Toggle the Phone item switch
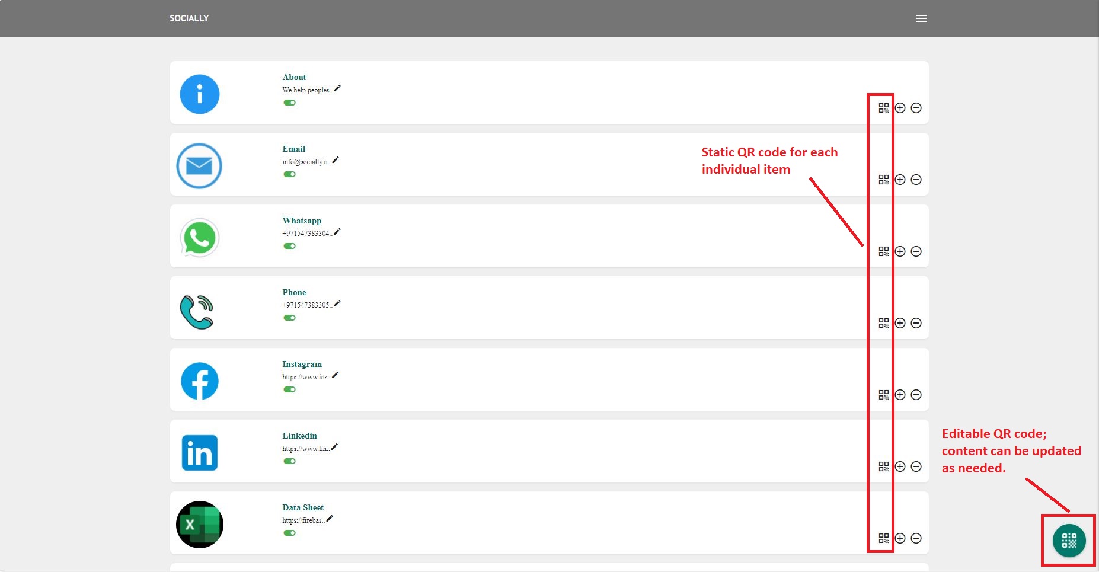The height and width of the screenshot is (572, 1099). click(289, 318)
